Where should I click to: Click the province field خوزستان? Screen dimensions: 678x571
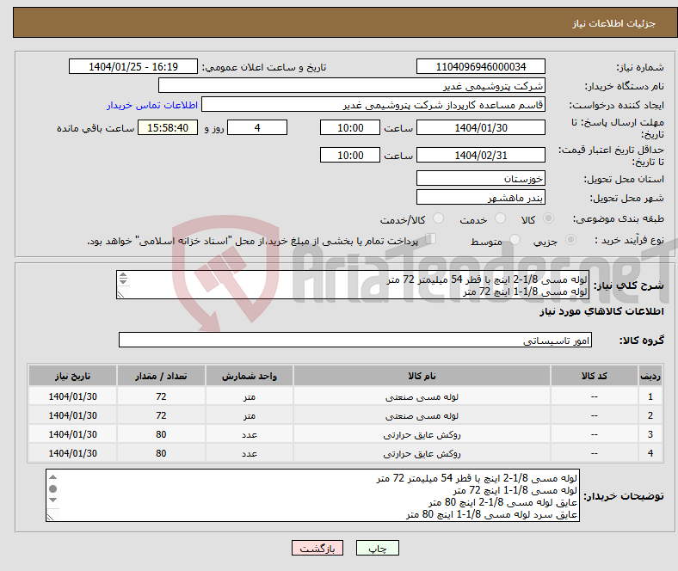click(x=480, y=178)
